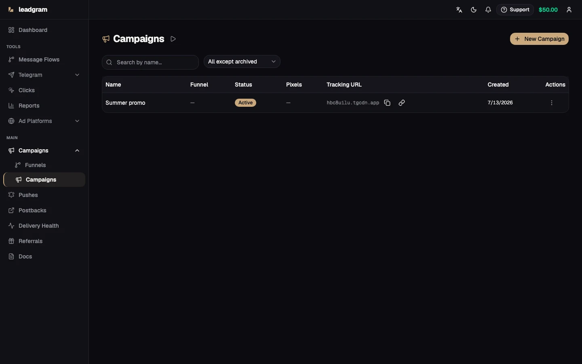Create a New Campaign
This screenshot has width=582, height=364.
pos(539,39)
